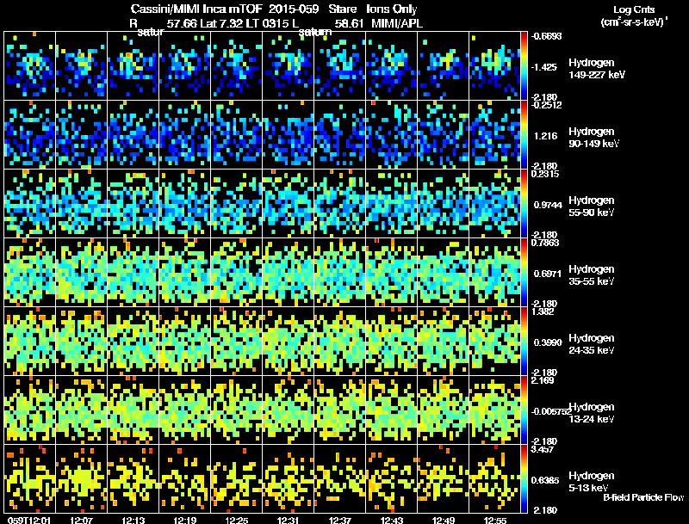Click the 'Hydrogen 149-227 keV' row label
Viewport: 689px width, 524px height.
coord(597,69)
